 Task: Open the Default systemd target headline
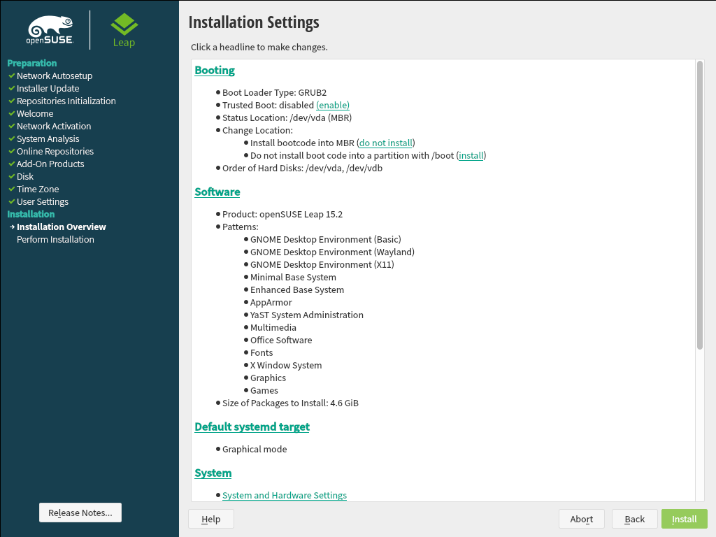coord(252,427)
